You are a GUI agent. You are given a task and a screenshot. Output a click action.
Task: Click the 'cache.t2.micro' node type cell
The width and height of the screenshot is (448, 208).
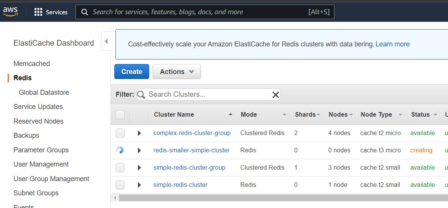tap(380, 133)
